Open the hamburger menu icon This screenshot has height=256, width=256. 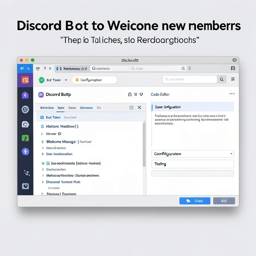[233, 79]
